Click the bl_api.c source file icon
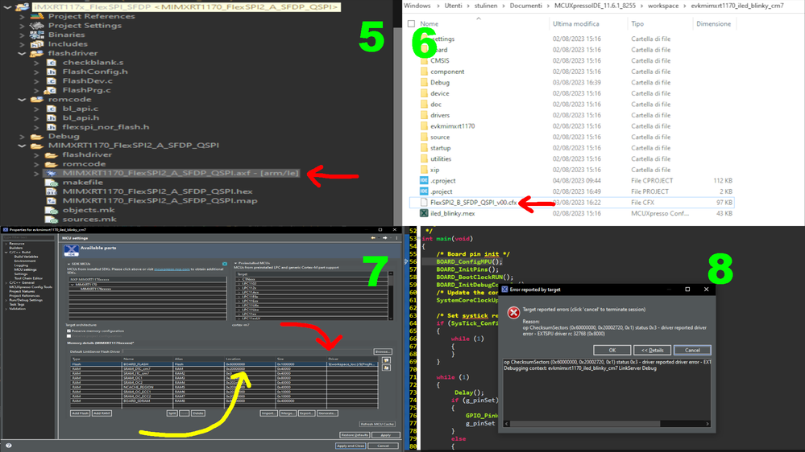805x452 pixels. click(x=52, y=109)
